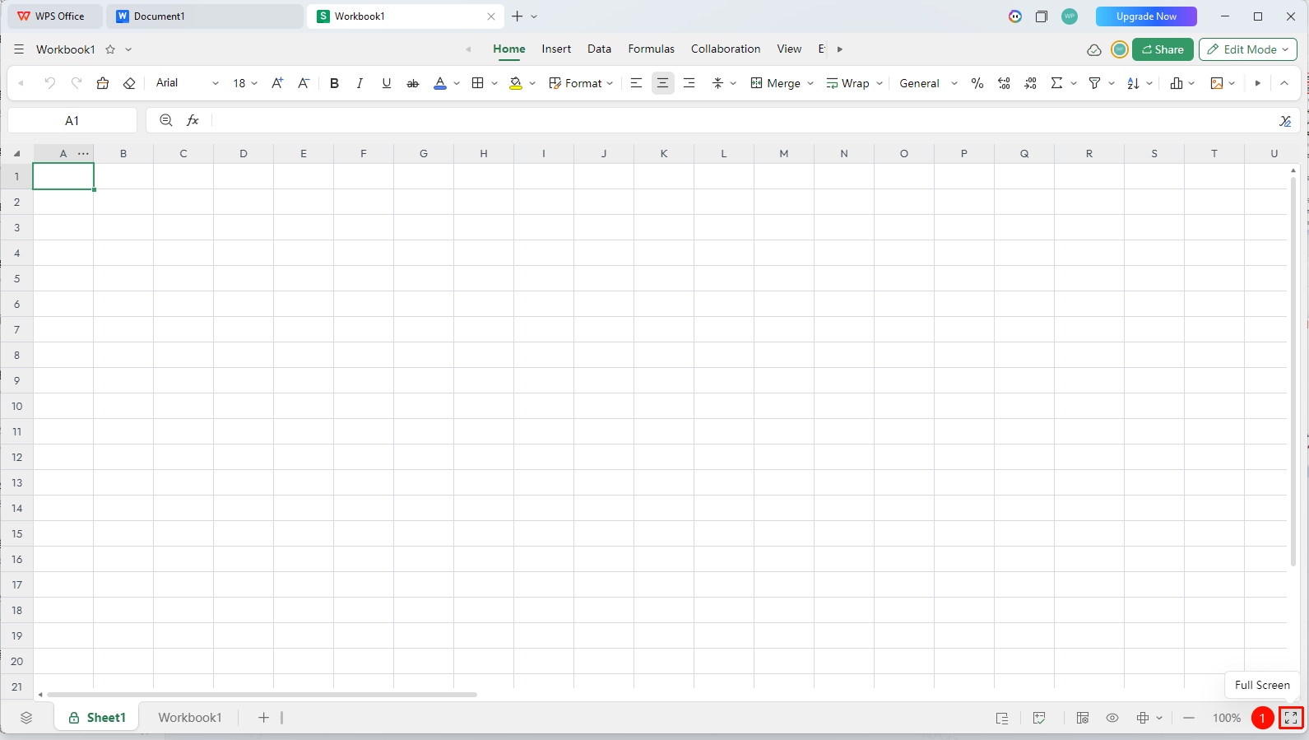Toggle Underline formatting
Image resolution: width=1309 pixels, height=740 pixels.
tap(387, 83)
